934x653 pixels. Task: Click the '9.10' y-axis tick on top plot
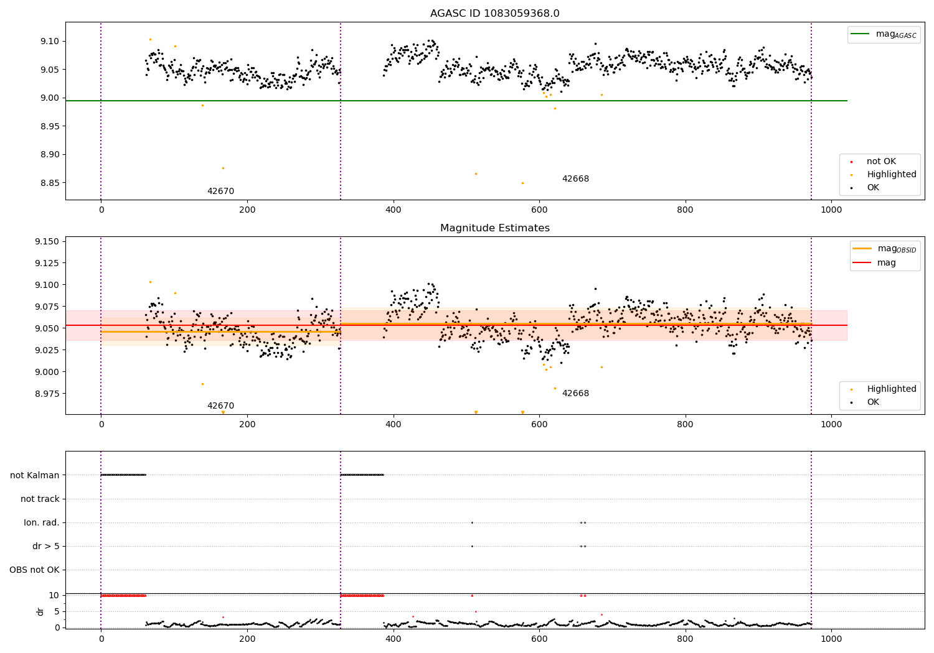click(50, 41)
